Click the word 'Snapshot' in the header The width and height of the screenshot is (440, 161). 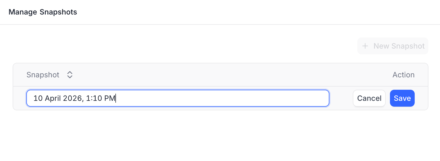43,75
